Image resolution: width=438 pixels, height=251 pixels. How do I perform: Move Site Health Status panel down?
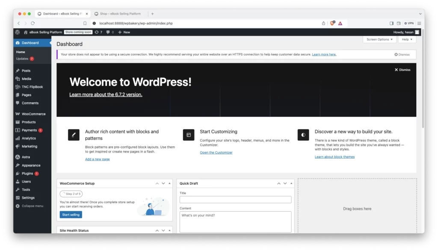tap(163, 230)
